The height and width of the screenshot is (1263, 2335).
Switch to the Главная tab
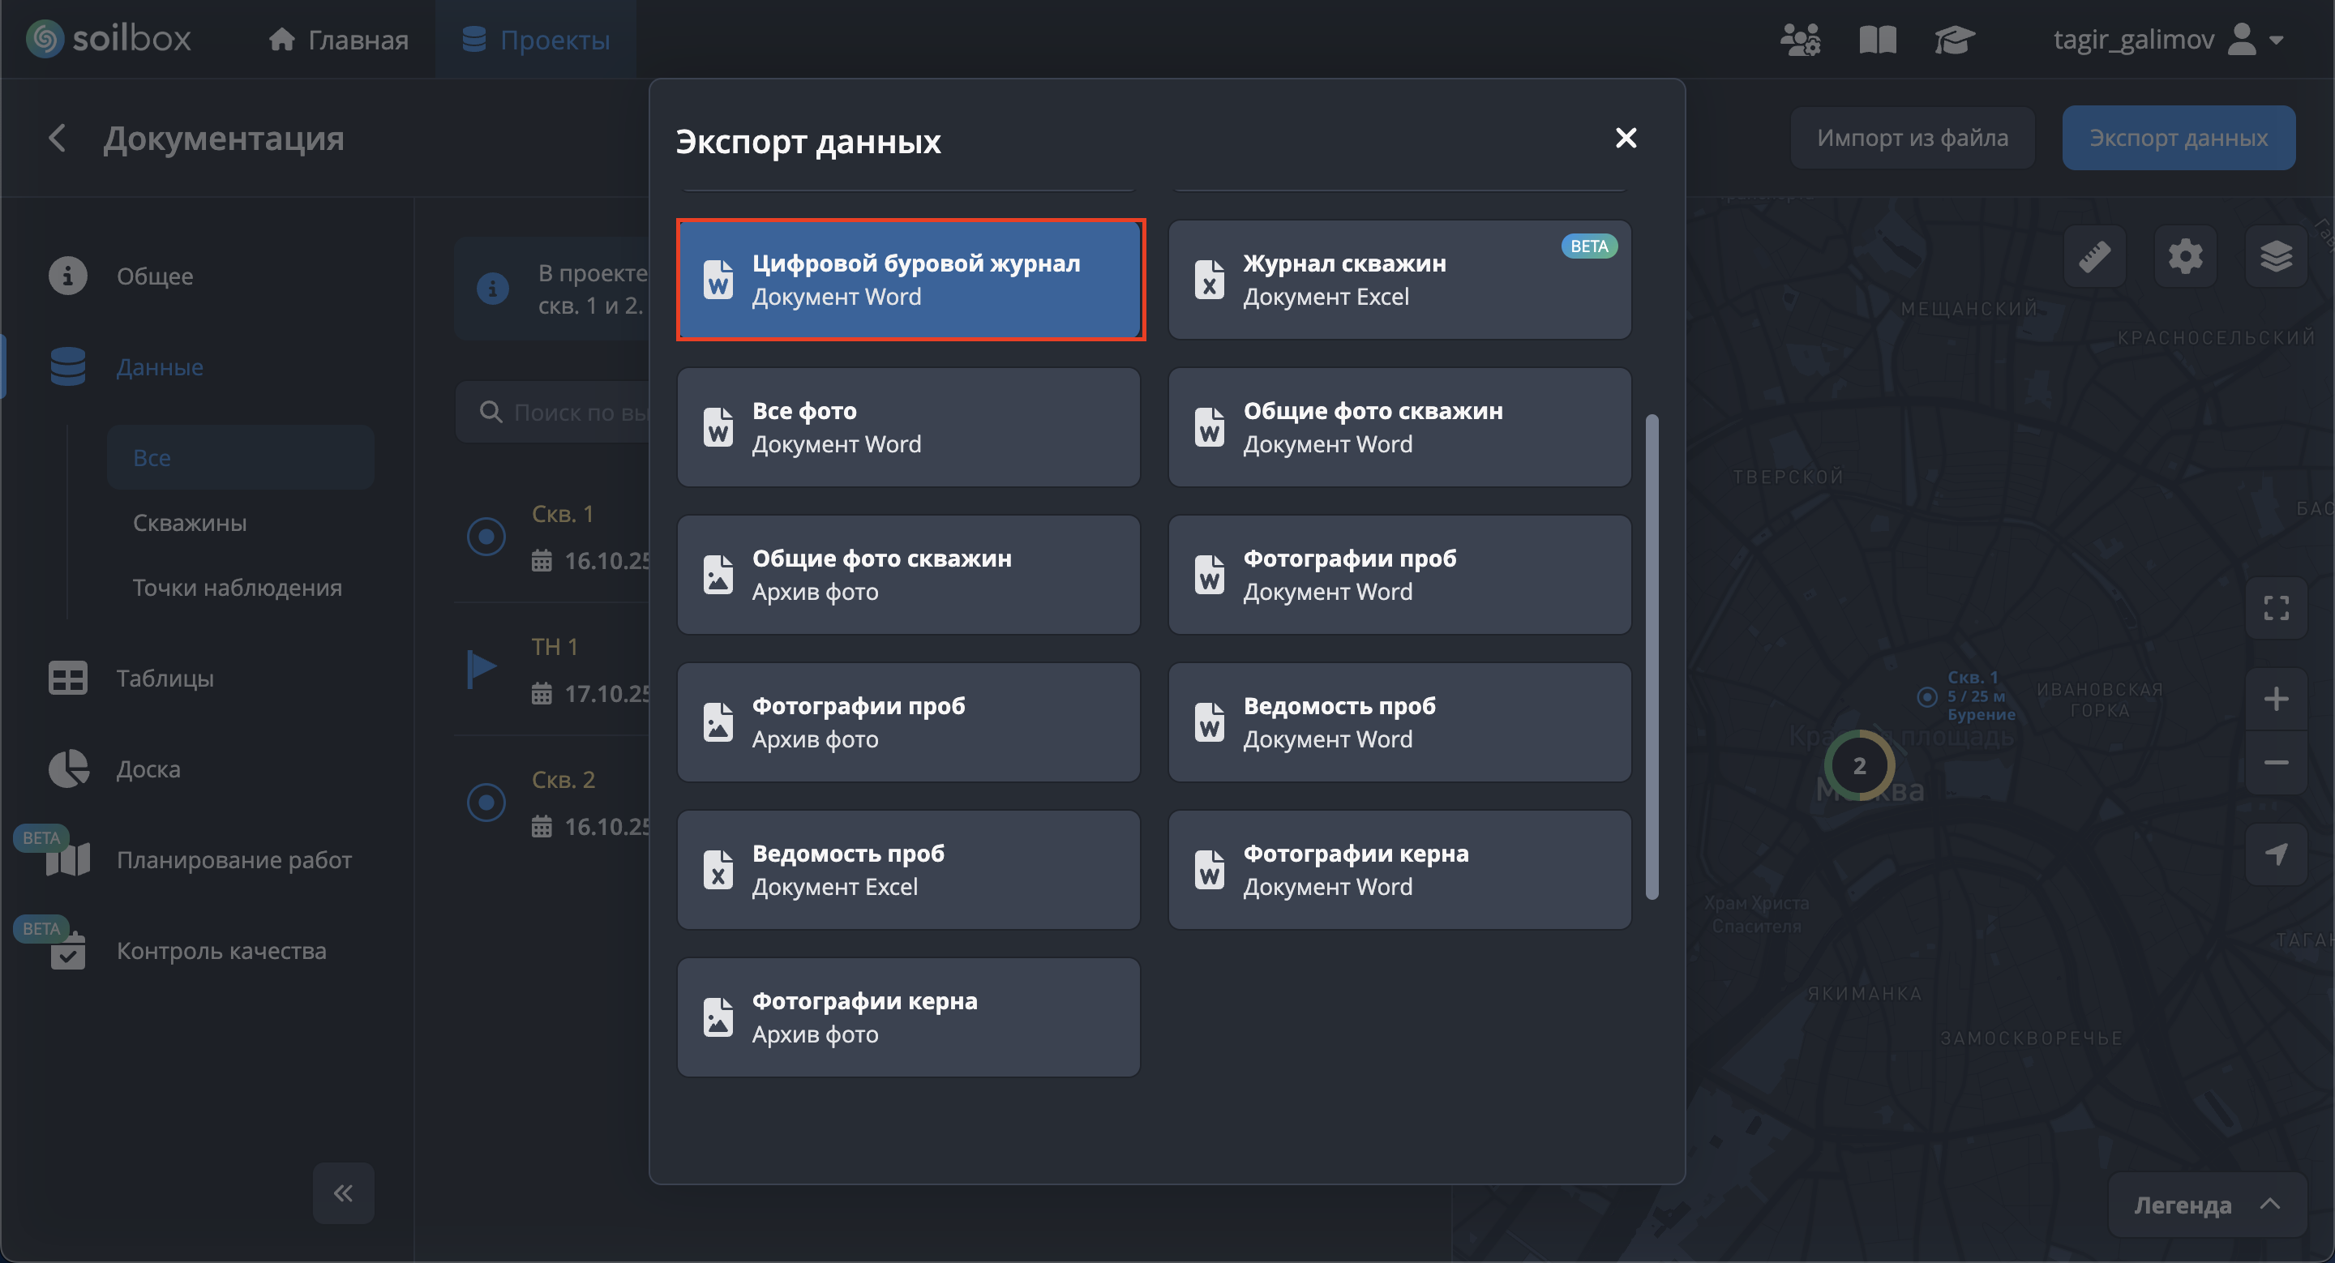coord(338,40)
